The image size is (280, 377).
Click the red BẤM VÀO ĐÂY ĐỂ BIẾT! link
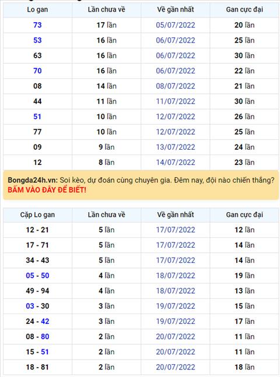47,190
